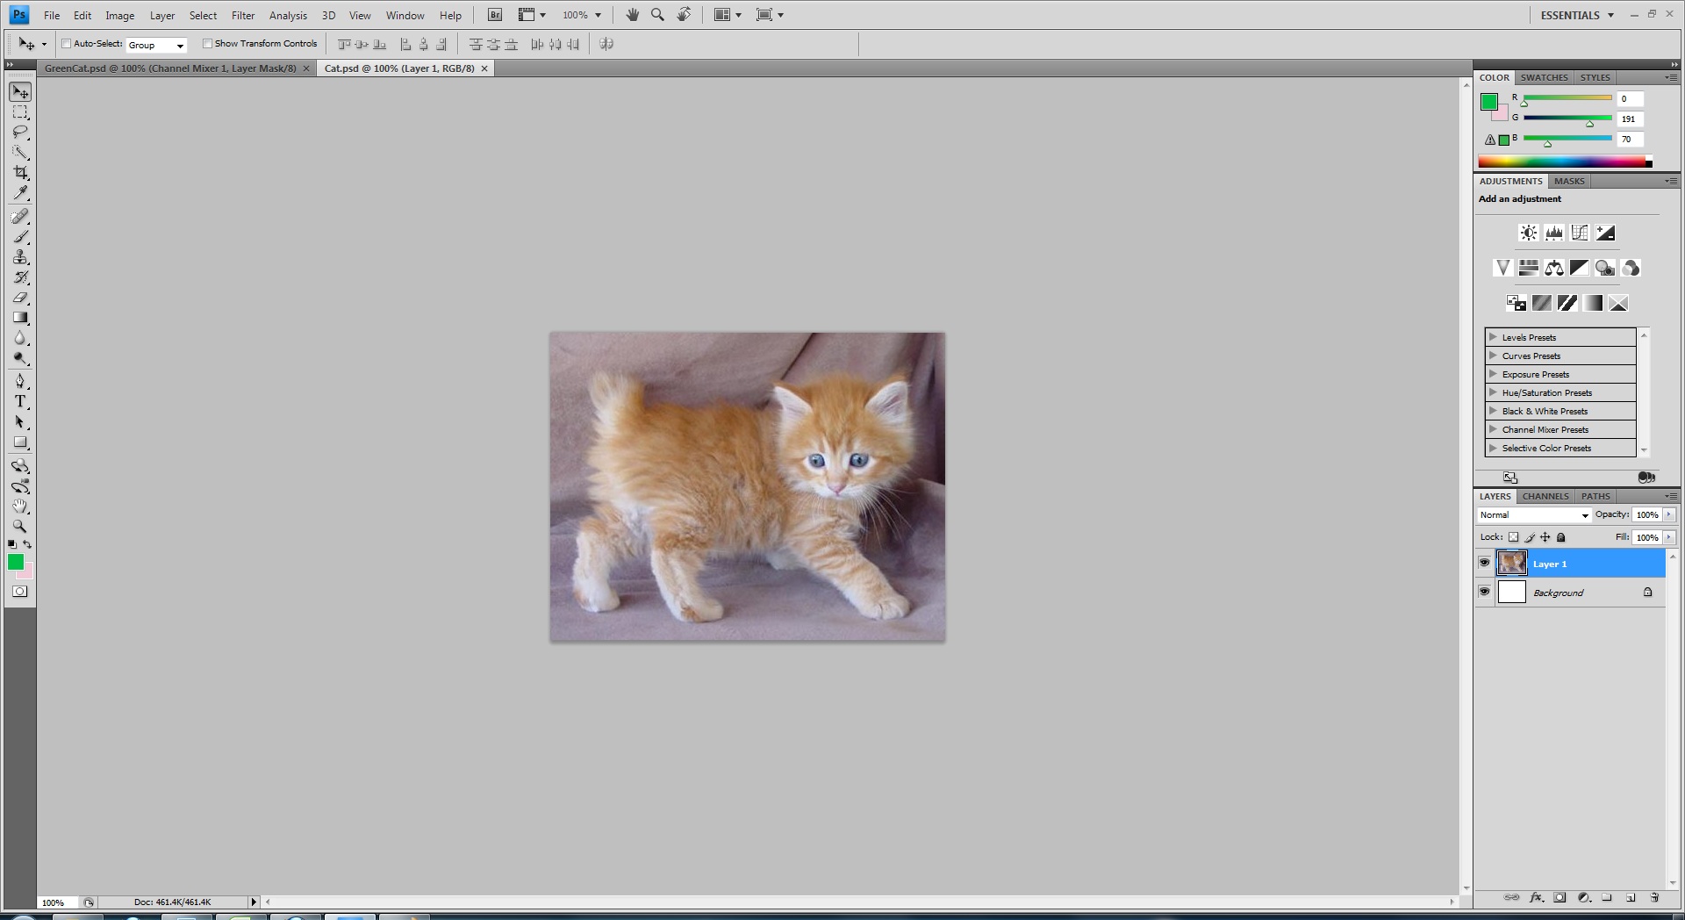
Task: Select the Move tool in toolbox
Action: pos(20,92)
